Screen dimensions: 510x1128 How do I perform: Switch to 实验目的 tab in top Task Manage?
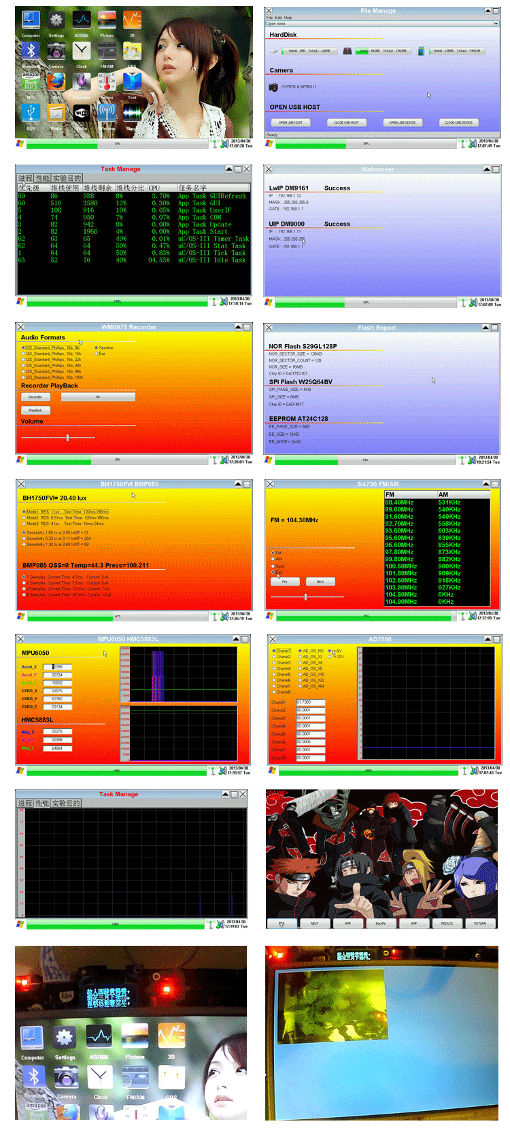(67, 178)
